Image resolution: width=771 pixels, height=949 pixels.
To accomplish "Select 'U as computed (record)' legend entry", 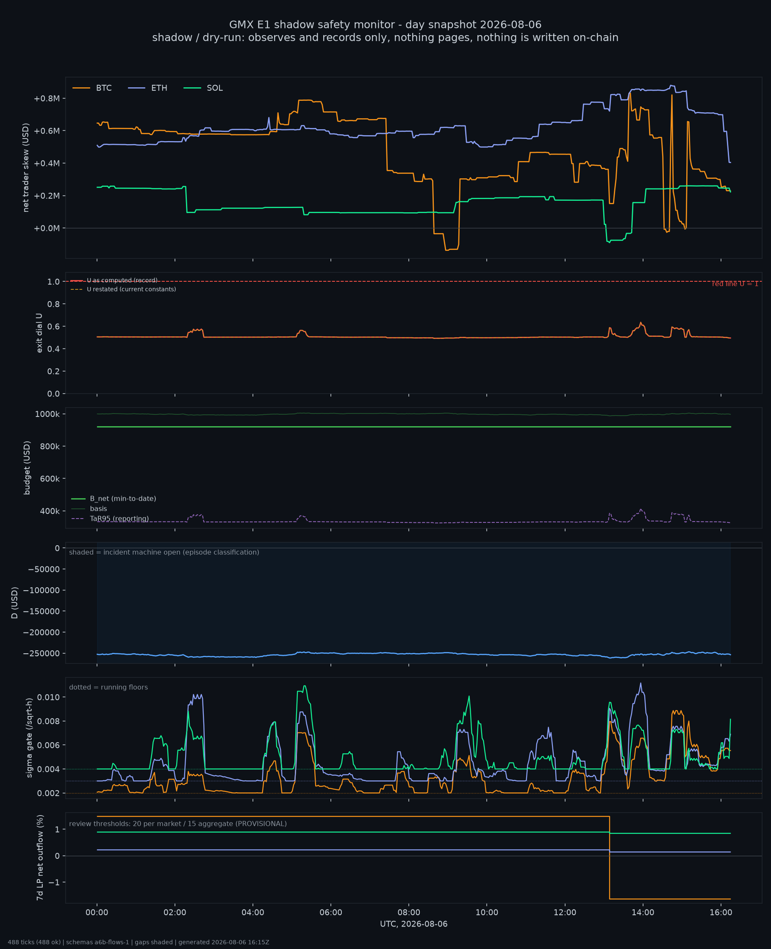I will click(x=114, y=280).
